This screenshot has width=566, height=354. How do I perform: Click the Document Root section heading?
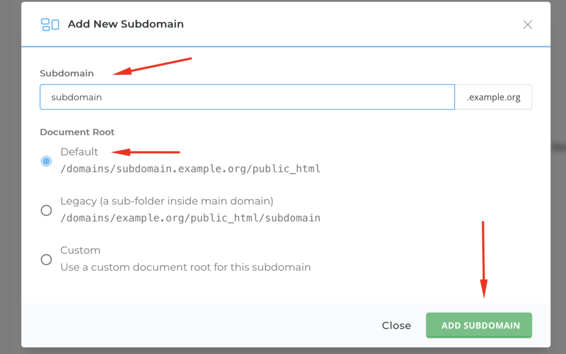tap(77, 132)
